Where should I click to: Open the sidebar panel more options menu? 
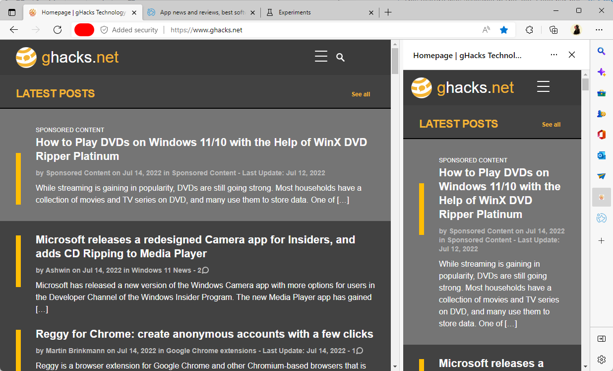[554, 55]
